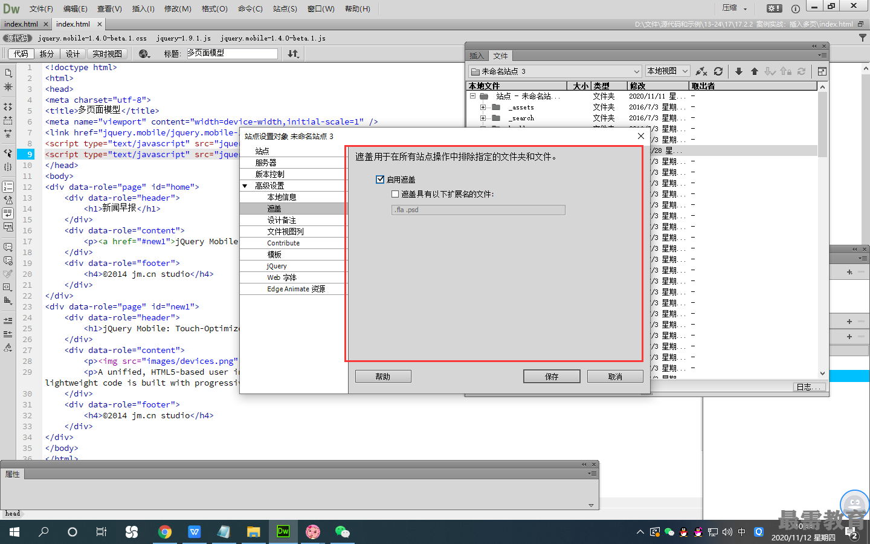Click the Collapse Selection icon
This screenshot has height=544, width=870.
8,120
